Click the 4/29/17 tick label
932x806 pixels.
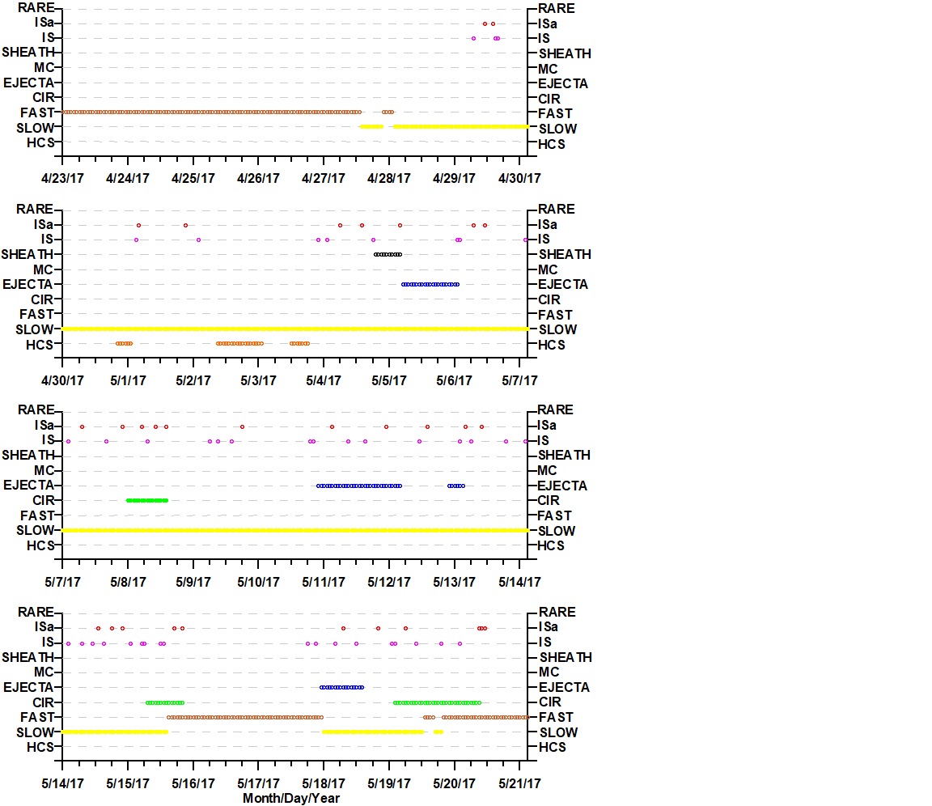[x=454, y=178]
